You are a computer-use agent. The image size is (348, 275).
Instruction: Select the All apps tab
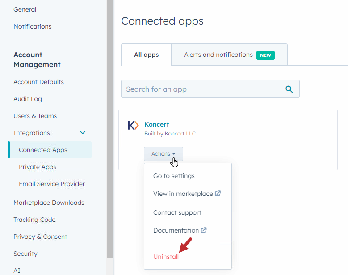[146, 55]
